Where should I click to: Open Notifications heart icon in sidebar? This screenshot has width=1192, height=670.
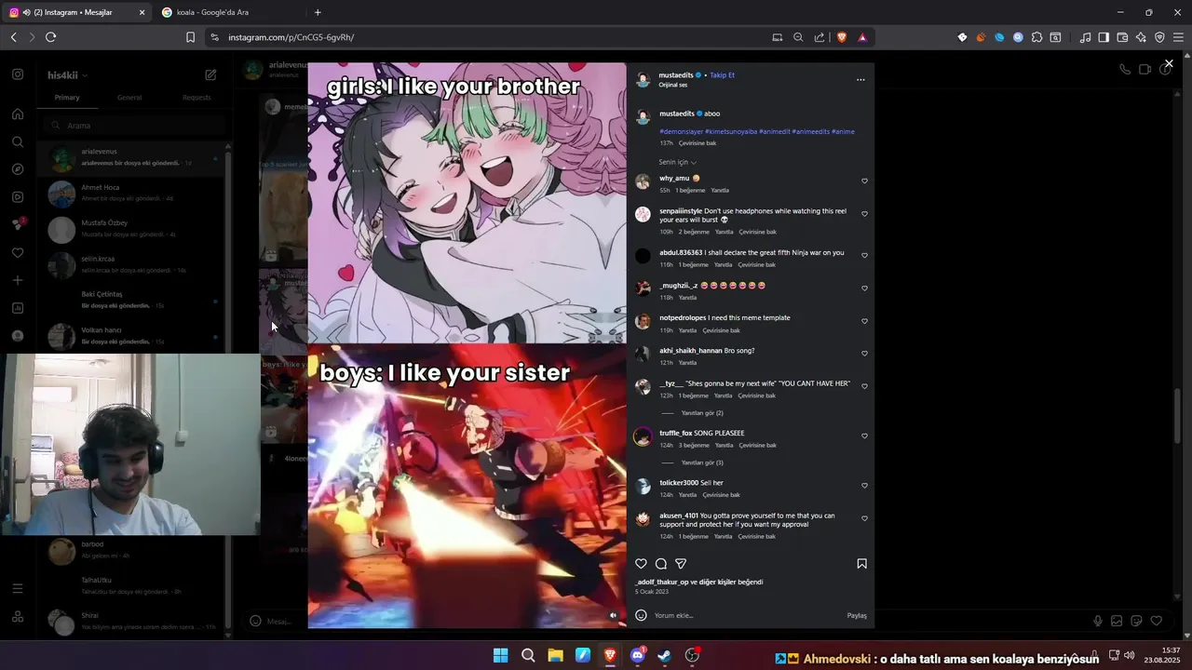pos(18,252)
